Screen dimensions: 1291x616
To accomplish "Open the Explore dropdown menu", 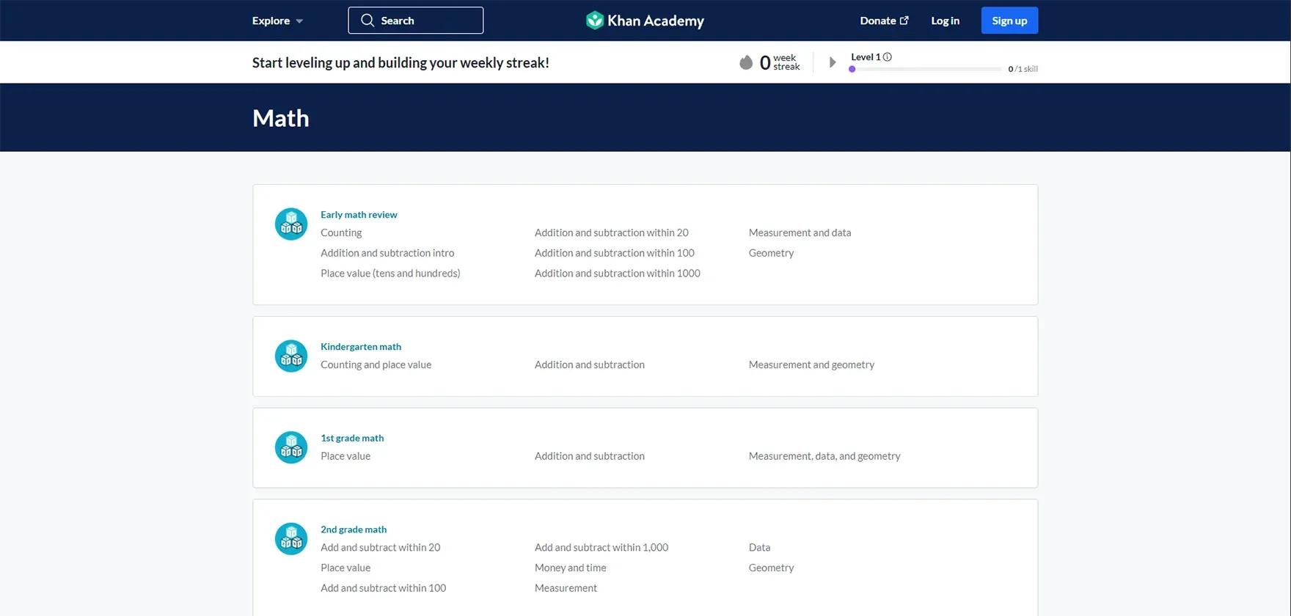I will (x=277, y=21).
